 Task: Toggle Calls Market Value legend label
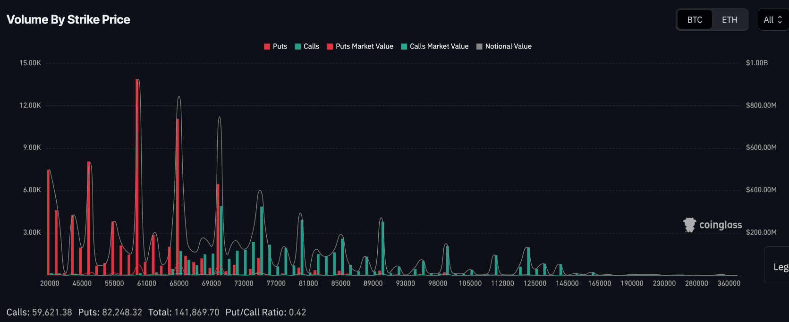point(439,46)
